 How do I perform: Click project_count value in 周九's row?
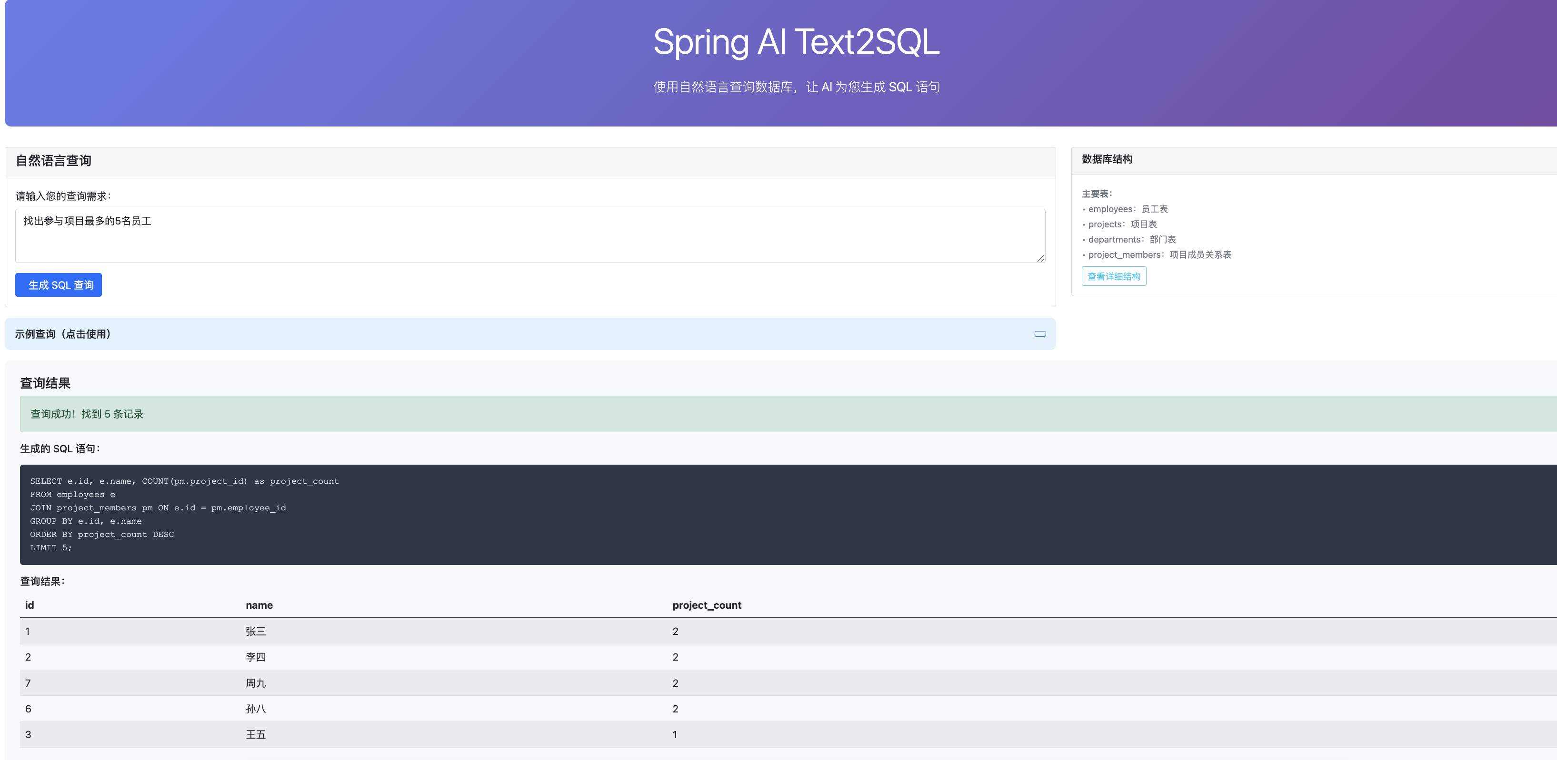coord(675,683)
